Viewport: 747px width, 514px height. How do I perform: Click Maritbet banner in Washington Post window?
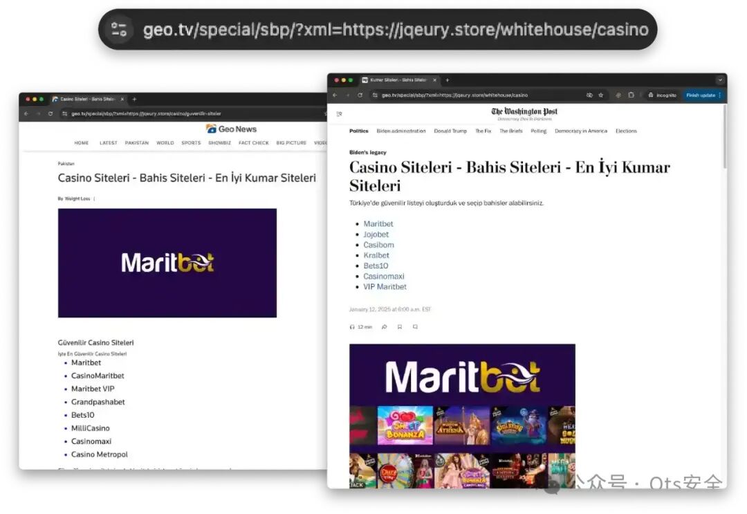(462, 376)
